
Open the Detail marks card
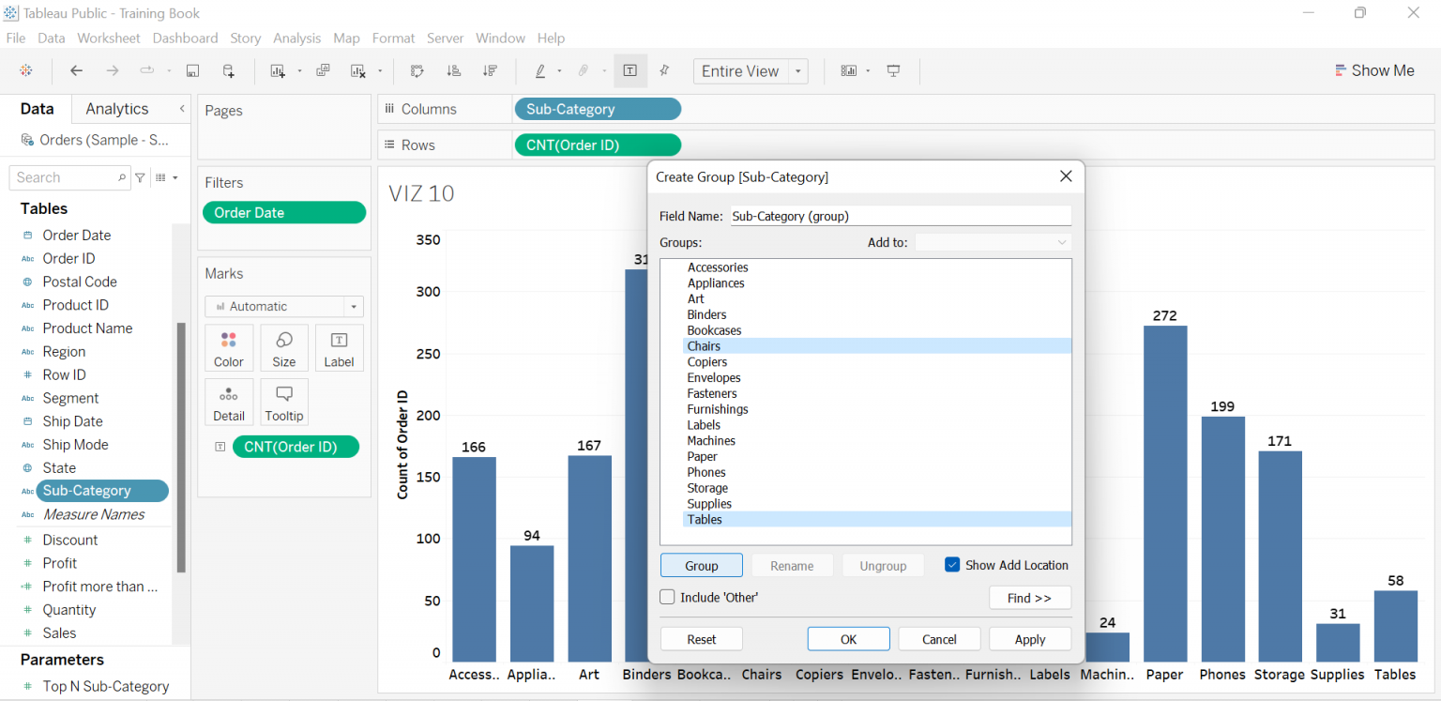(x=229, y=403)
